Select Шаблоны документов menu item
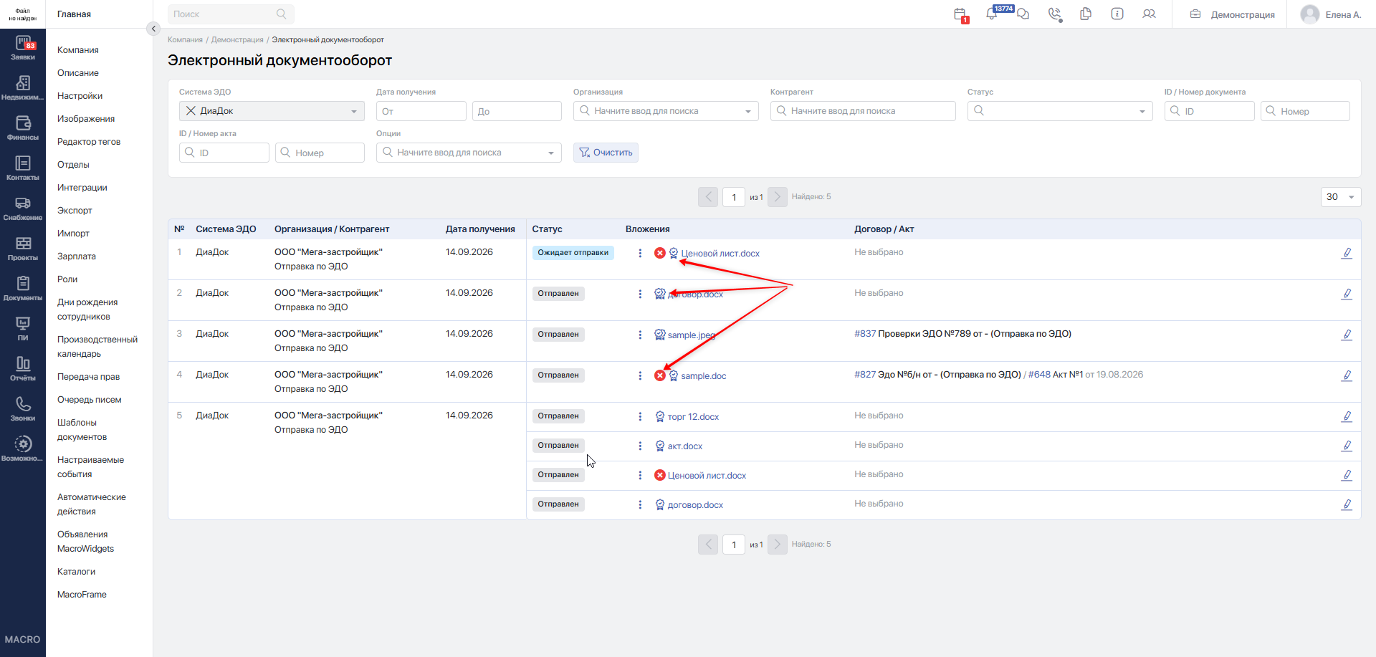1376x657 pixels. (82, 430)
